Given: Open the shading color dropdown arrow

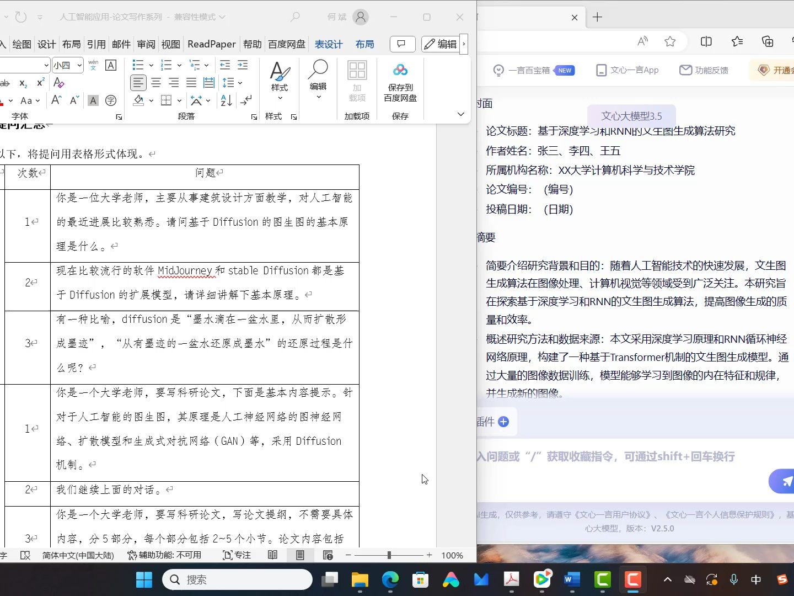Looking at the screenshot, I should 151,100.
